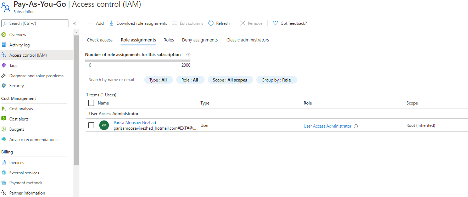Viewport: 468px width, 197px height.
Task: Check the box for Parisa Moosavi Nezhad row
Action: click(x=91, y=125)
